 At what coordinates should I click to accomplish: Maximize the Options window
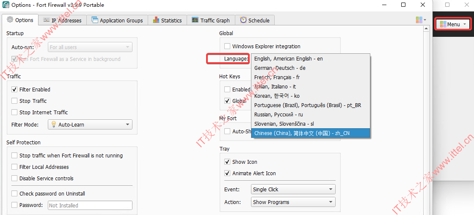(x=403, y=5)
